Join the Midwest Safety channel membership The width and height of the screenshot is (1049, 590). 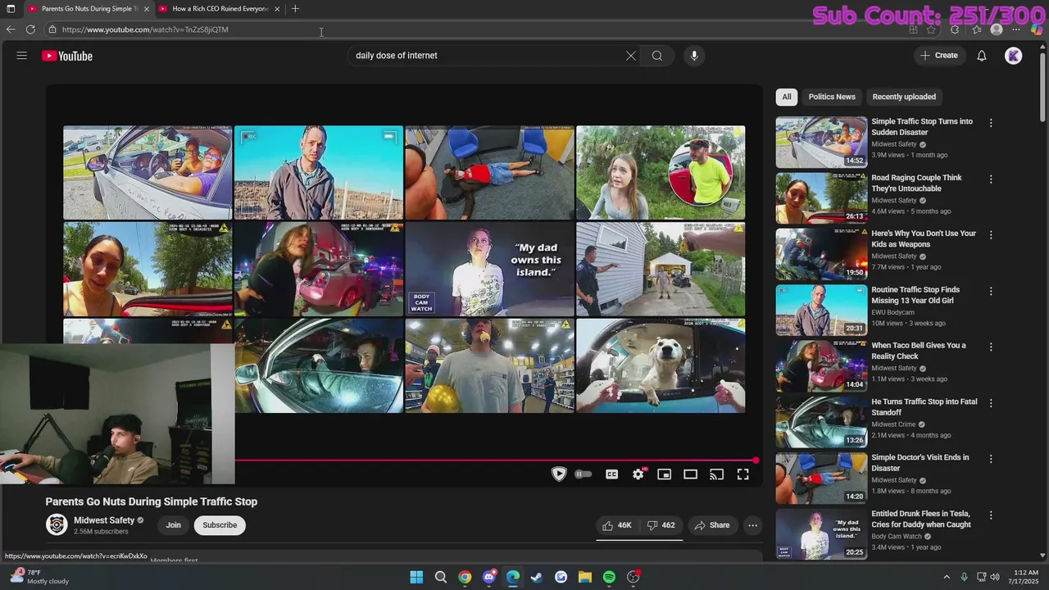tap(174, 525)
